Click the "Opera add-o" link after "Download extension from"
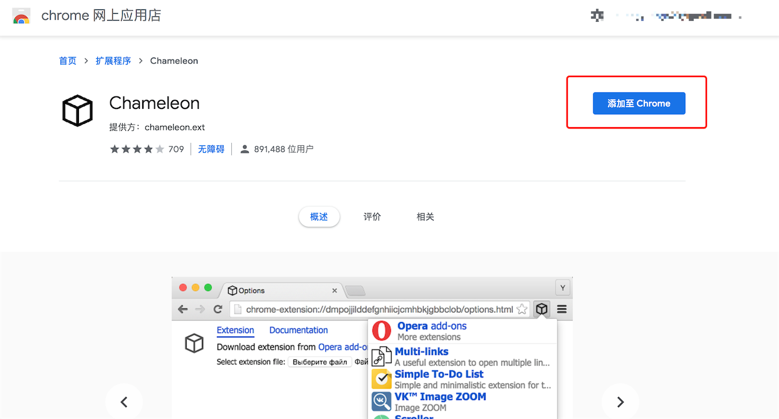 point(343,347)
